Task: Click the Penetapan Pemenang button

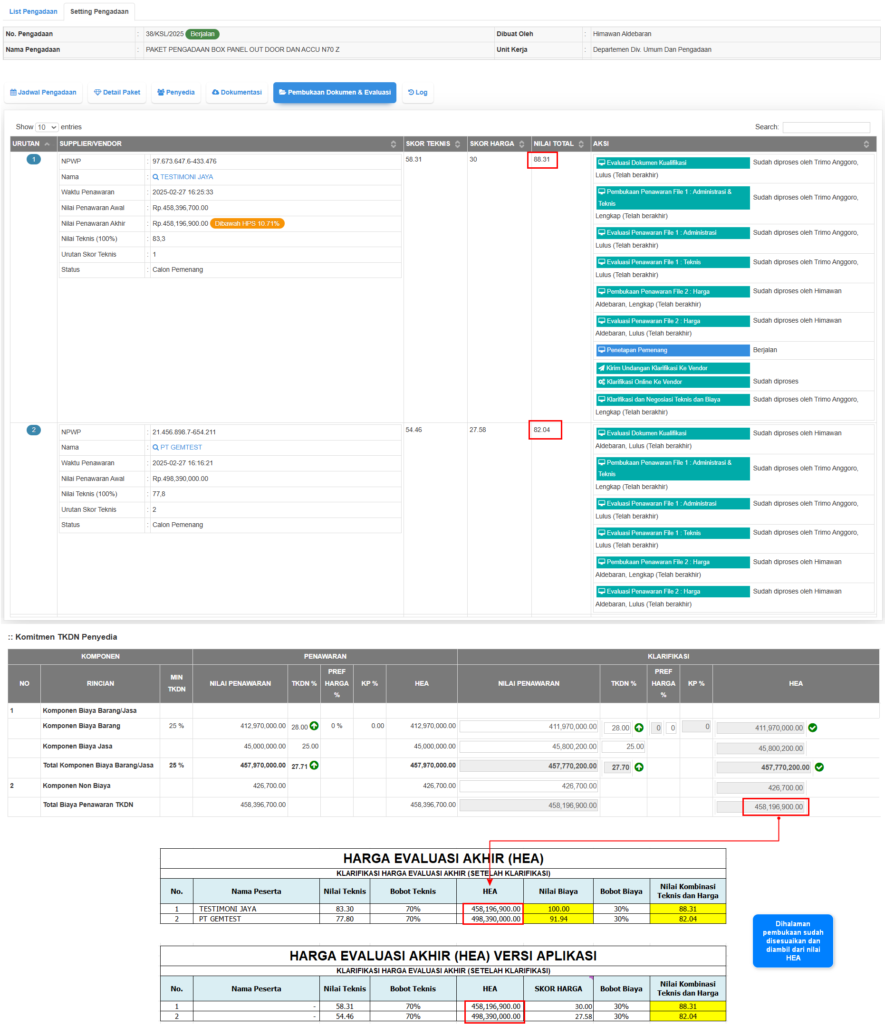Action: click(x=672, y=350)
